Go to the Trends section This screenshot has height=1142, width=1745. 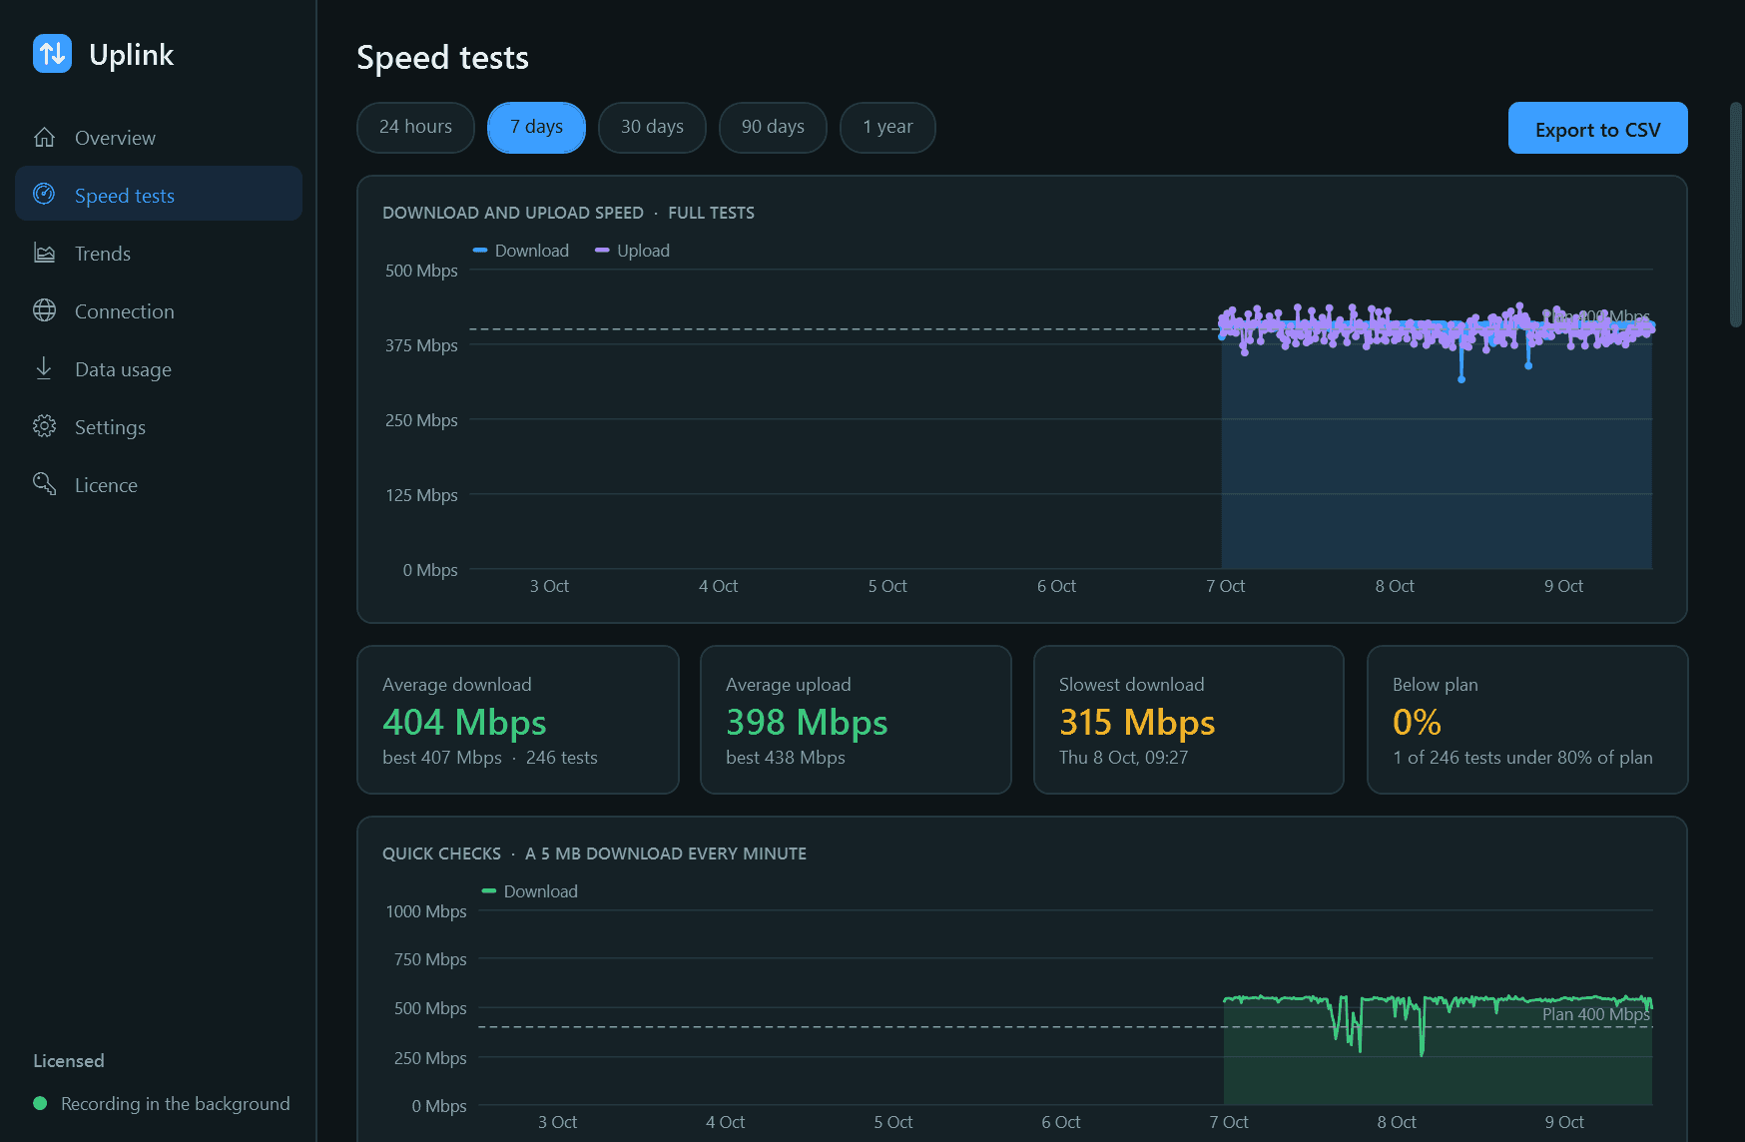point(159,254)
